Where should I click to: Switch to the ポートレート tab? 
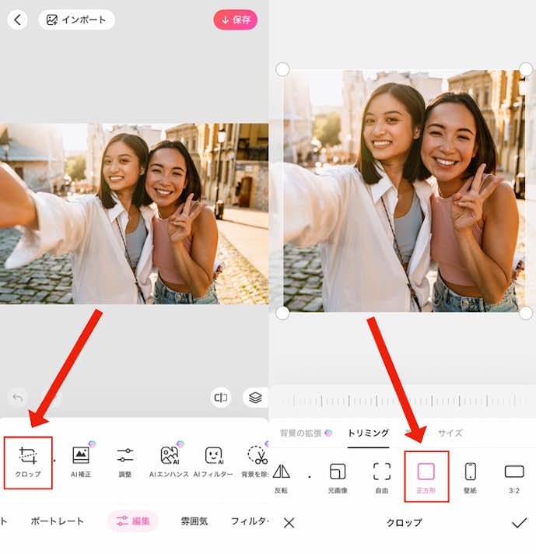[x=57, y=521]
